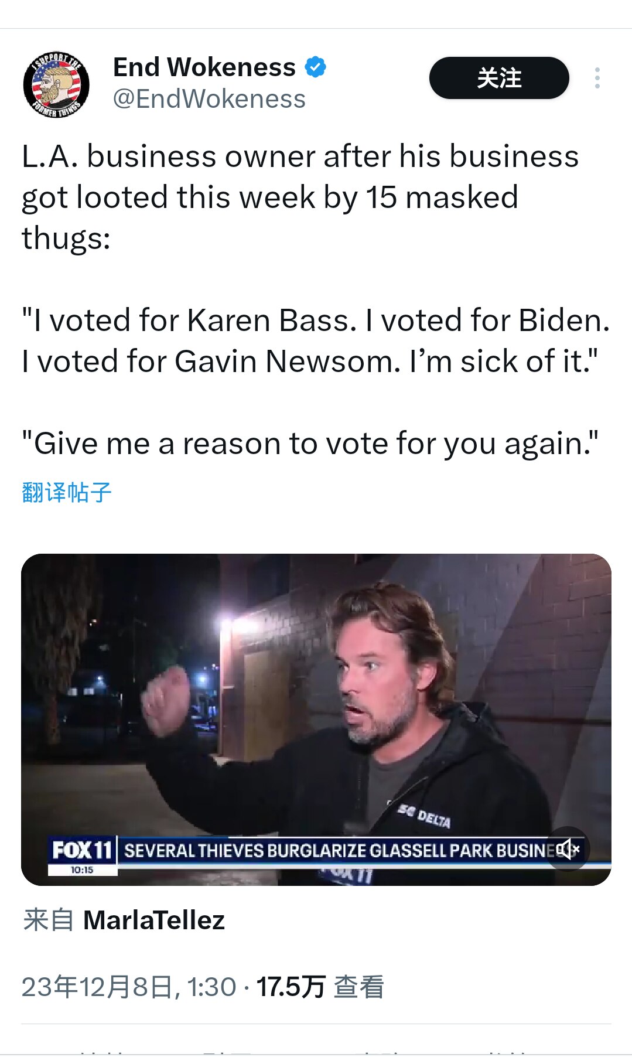Screen dimensions: 632x1057
Task: Open the three-dot more options menu
Action: 597,78
